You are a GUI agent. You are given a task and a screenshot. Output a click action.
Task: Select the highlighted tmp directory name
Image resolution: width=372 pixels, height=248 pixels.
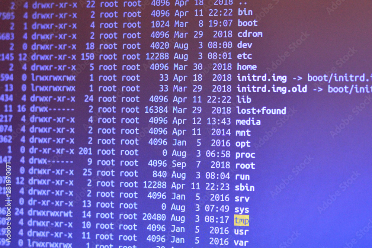coord(241,220)
